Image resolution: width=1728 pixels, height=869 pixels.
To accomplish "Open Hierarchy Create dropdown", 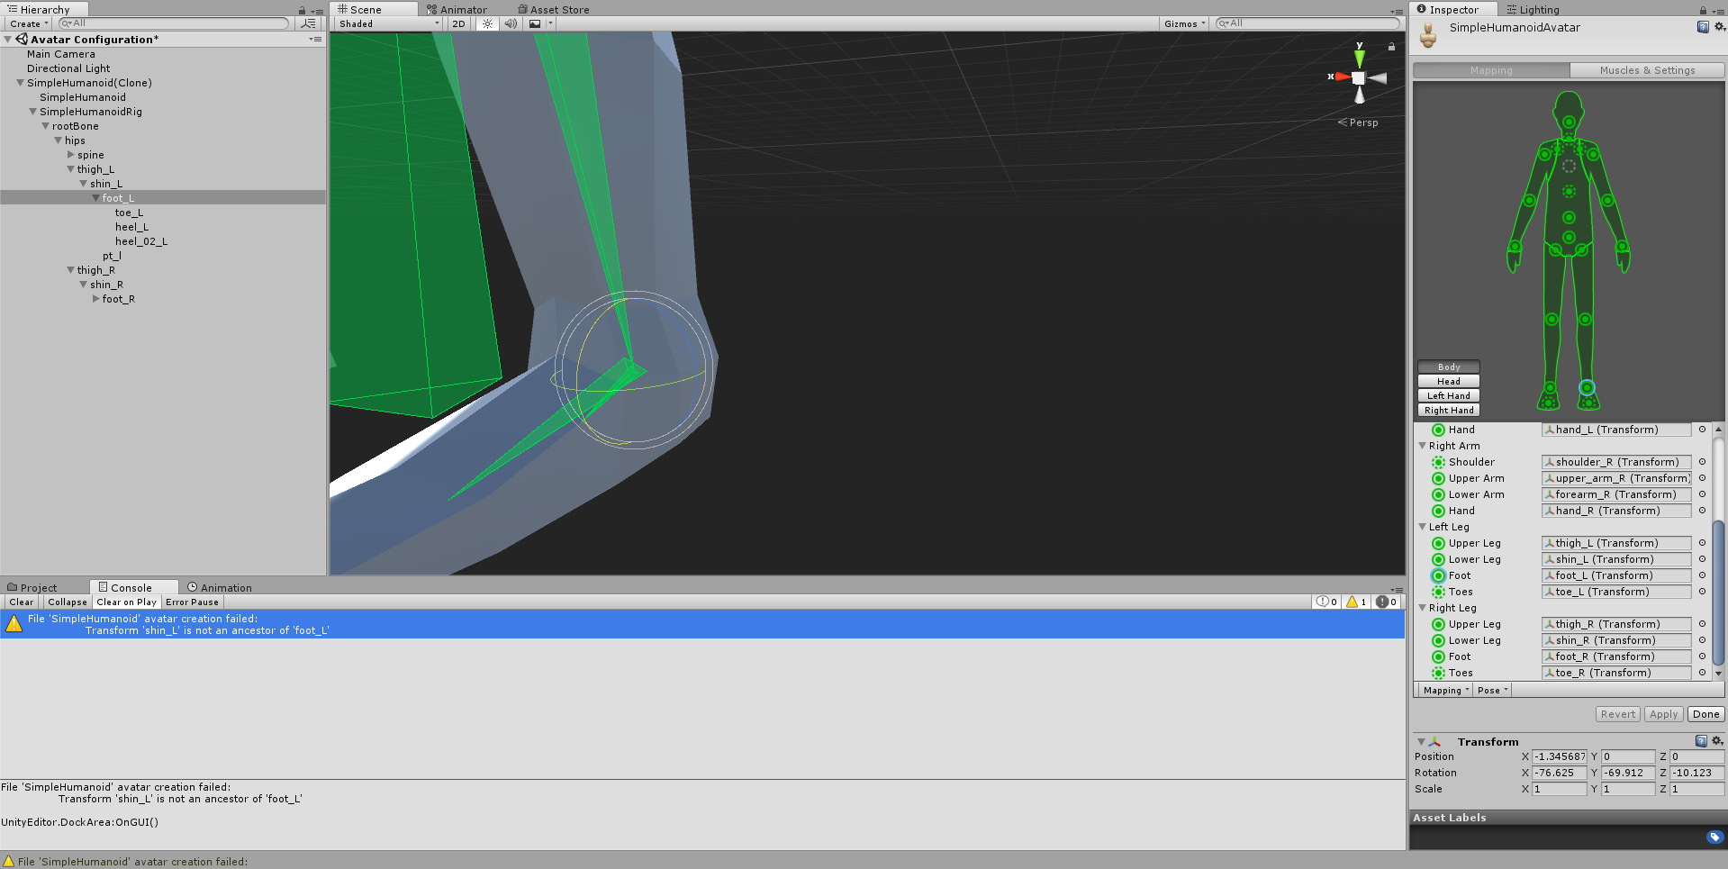I will 29,23.
